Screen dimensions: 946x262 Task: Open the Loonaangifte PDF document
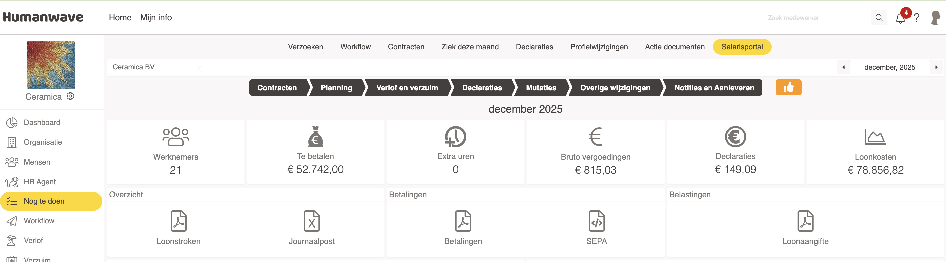(x=805, y=221)
